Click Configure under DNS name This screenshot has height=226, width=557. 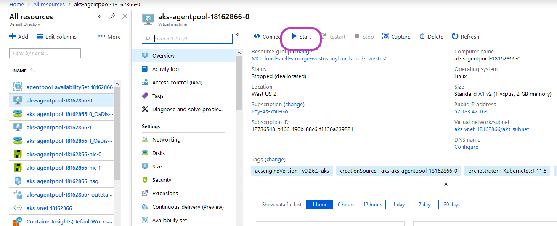click(466, 147)
